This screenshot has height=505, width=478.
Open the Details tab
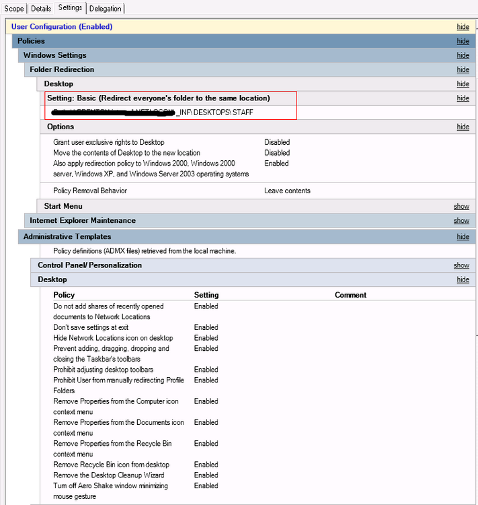tap(41, 9)
